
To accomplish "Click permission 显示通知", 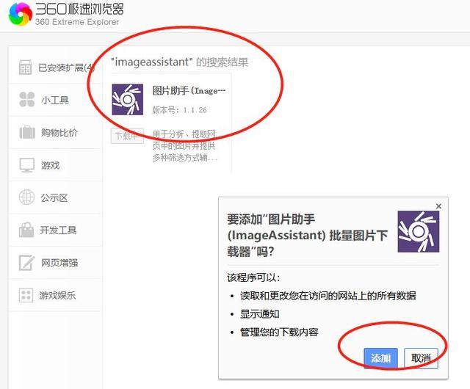I will (x=259, y=314).
